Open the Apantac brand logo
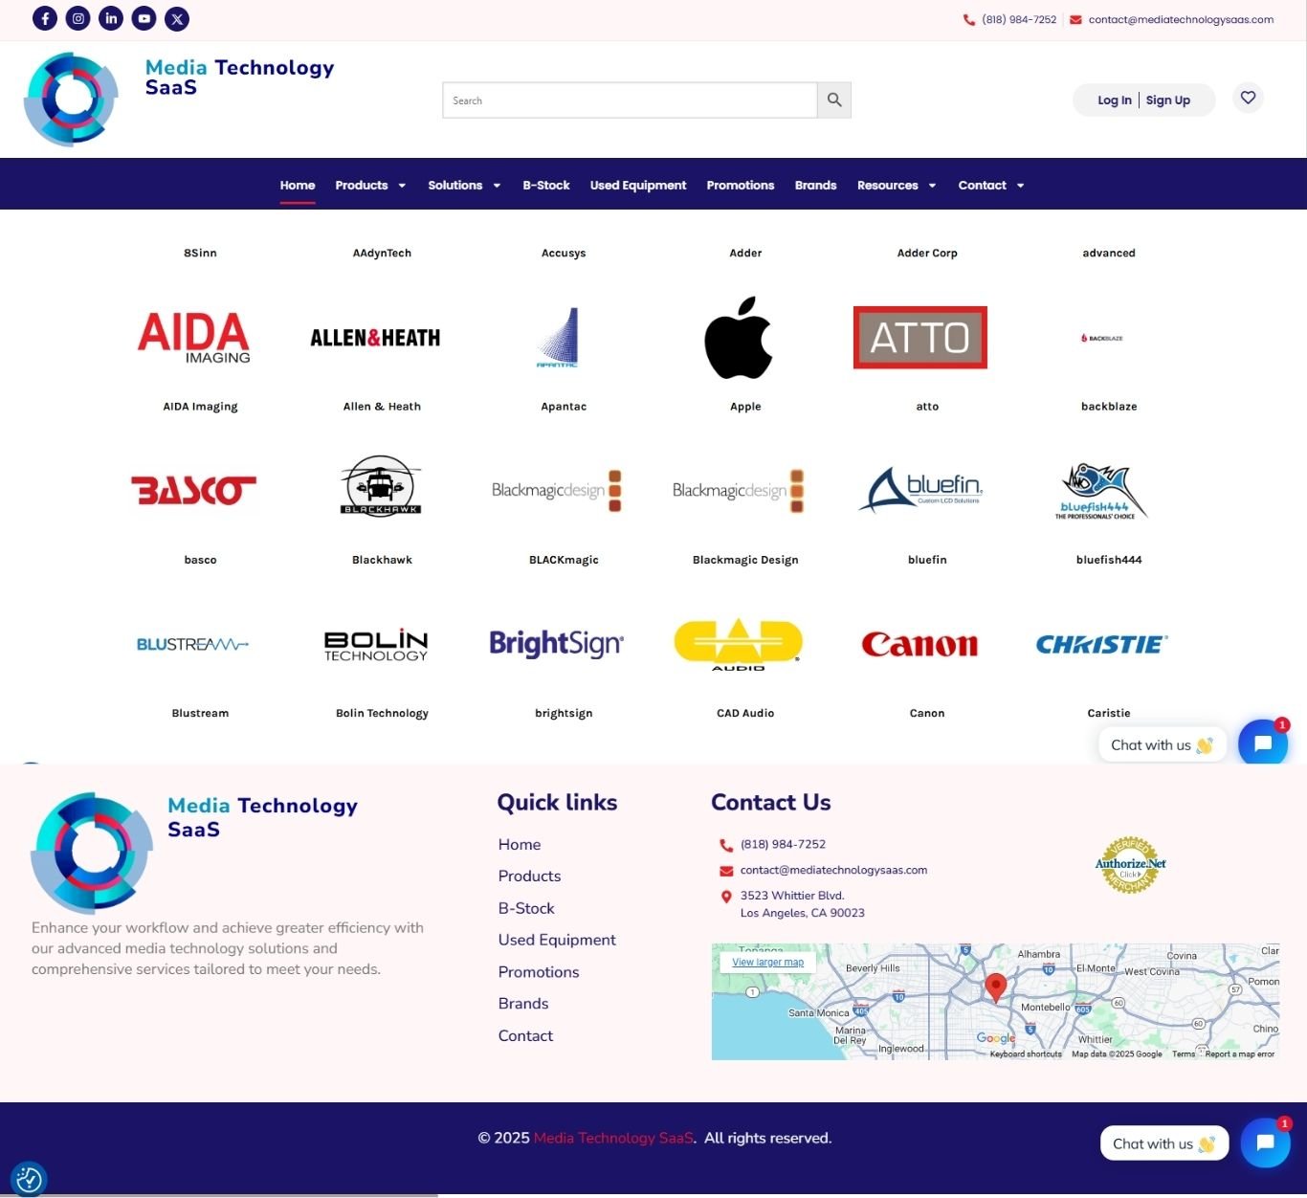Image resolution: width=1307 pixels, height=1198 pixels. [x=558, y=338]
